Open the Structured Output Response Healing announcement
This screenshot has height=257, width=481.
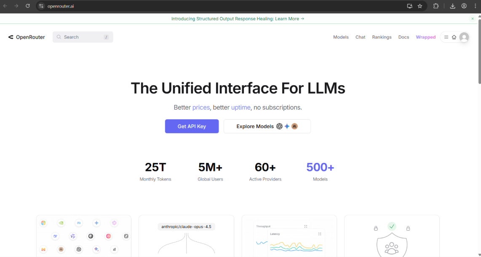point(238,18)
